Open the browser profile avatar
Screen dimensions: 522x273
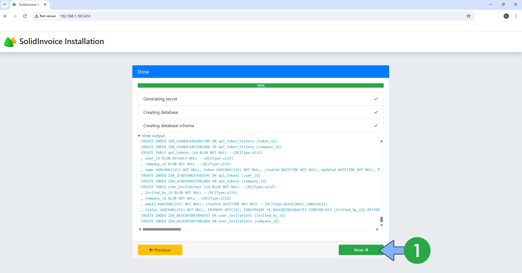(506, 16)
